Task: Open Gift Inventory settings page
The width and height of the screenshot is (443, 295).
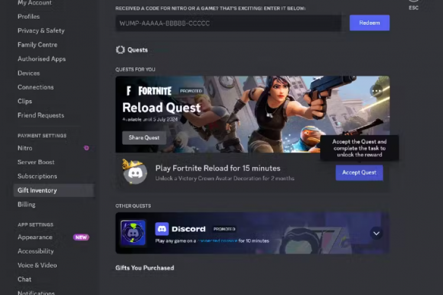Action: [x=37, y=191]
